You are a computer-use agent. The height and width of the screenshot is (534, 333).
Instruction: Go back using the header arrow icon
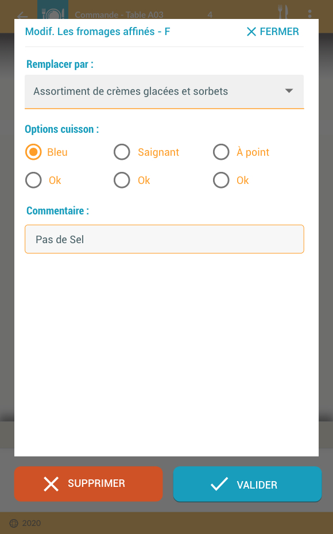pyautogui.click(x=22, y=16)
